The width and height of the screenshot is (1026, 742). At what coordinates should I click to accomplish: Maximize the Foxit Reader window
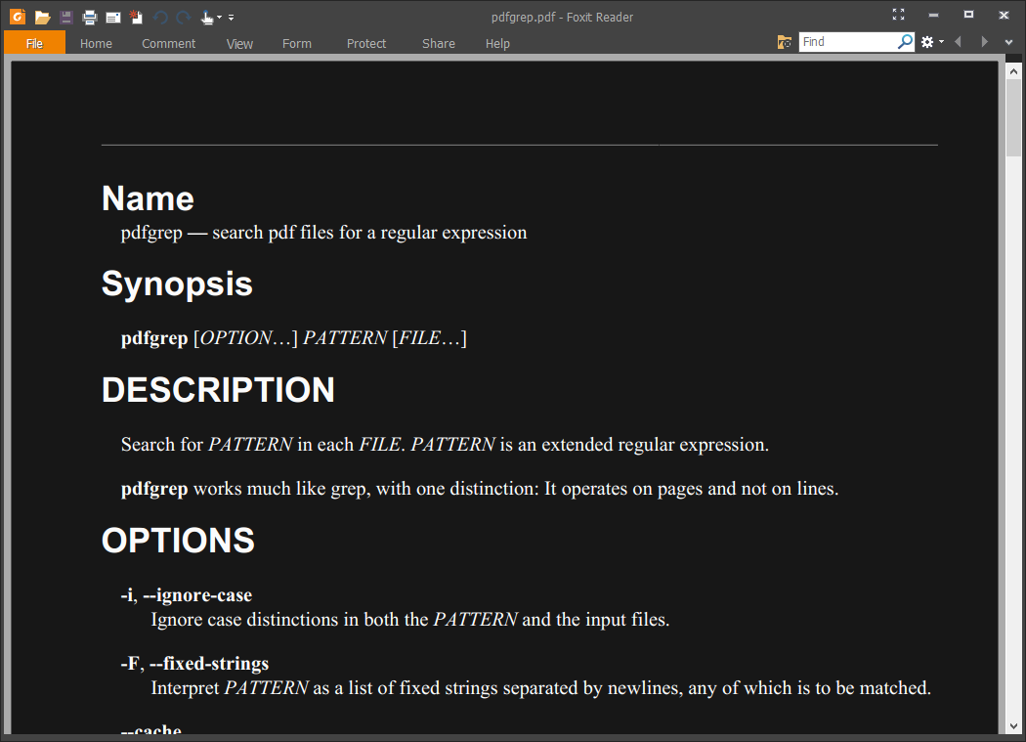[x=968, y=15]
